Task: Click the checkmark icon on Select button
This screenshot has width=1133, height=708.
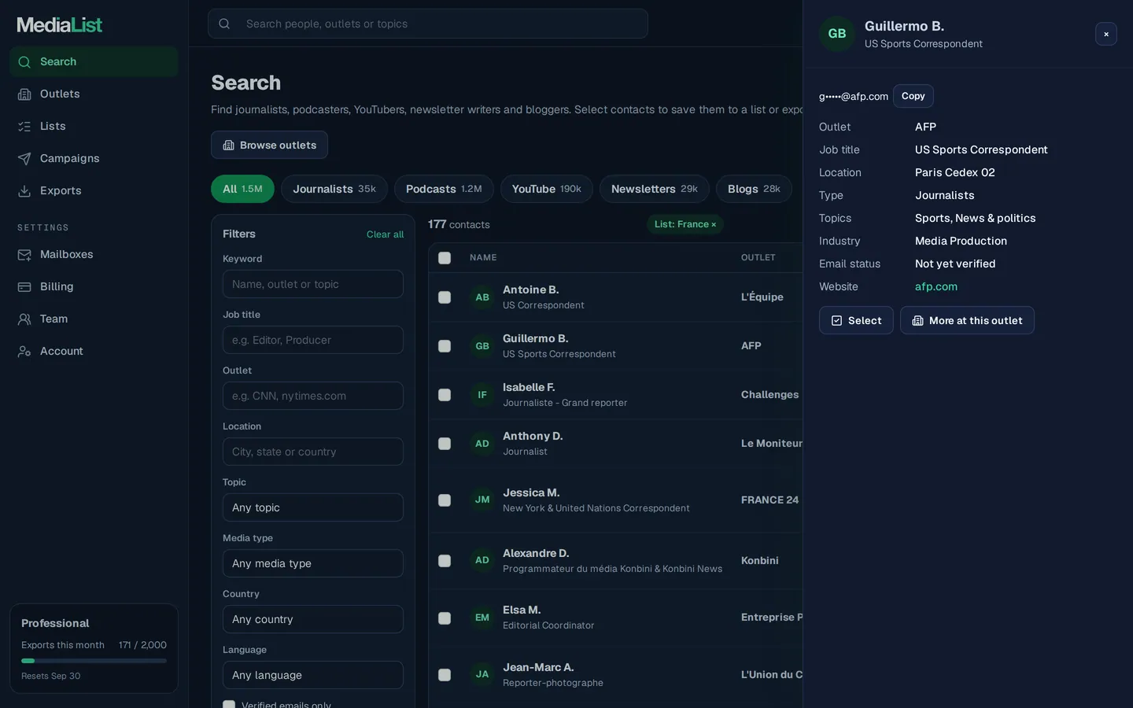Action: coord(836,321)
